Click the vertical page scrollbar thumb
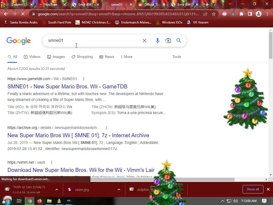Image resolution: width=273 pixels, height=205 pixels. (x=271, y=45)
